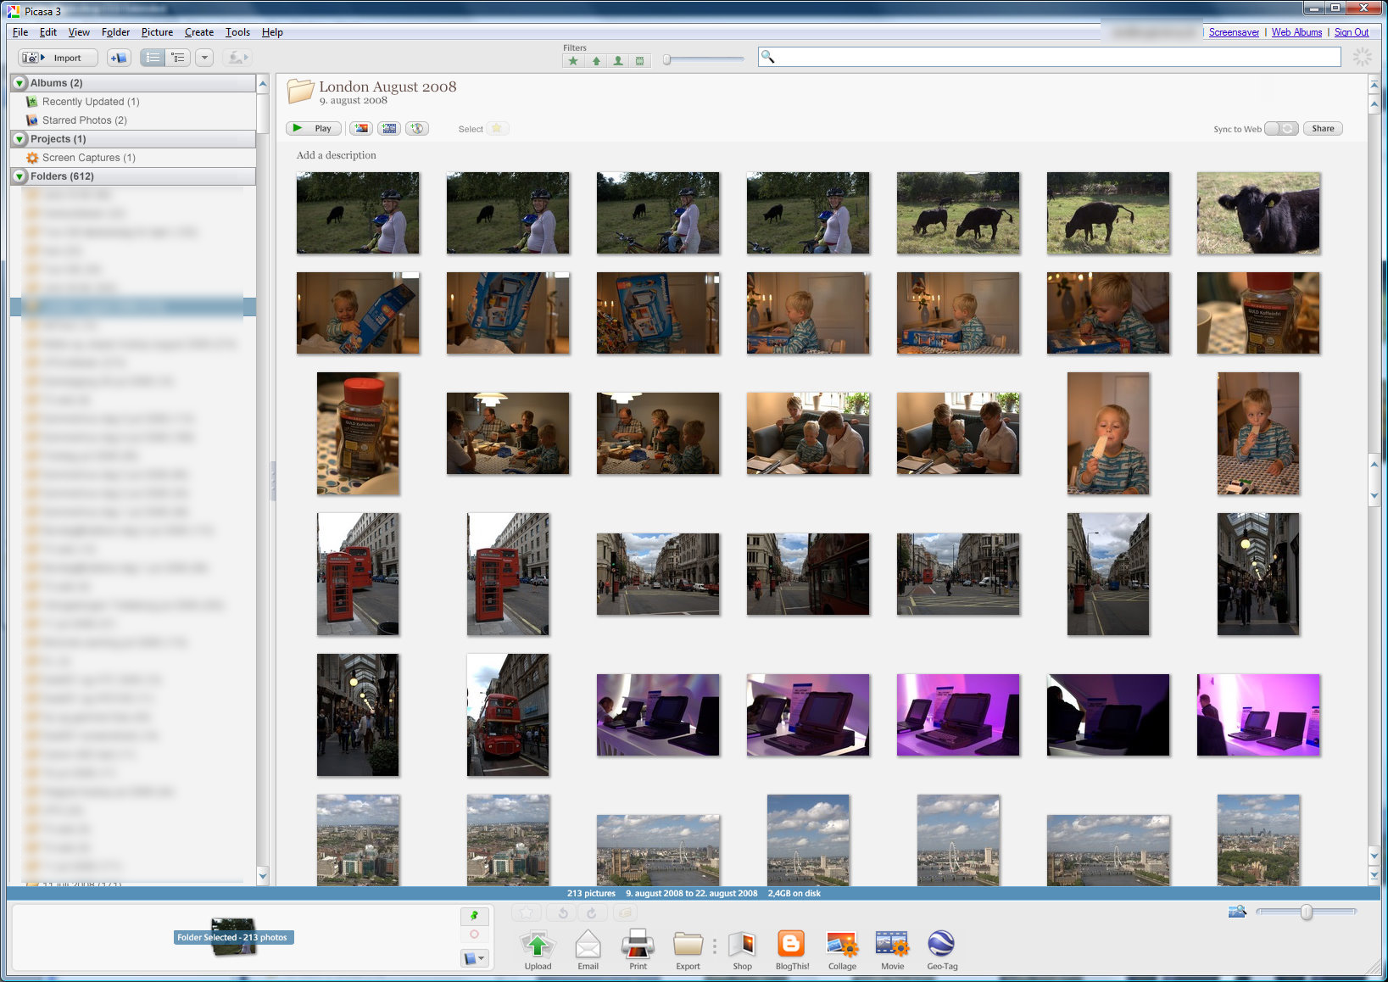Click the Web Albums link
1388x982 pixels.
(x=1296, y=32)
